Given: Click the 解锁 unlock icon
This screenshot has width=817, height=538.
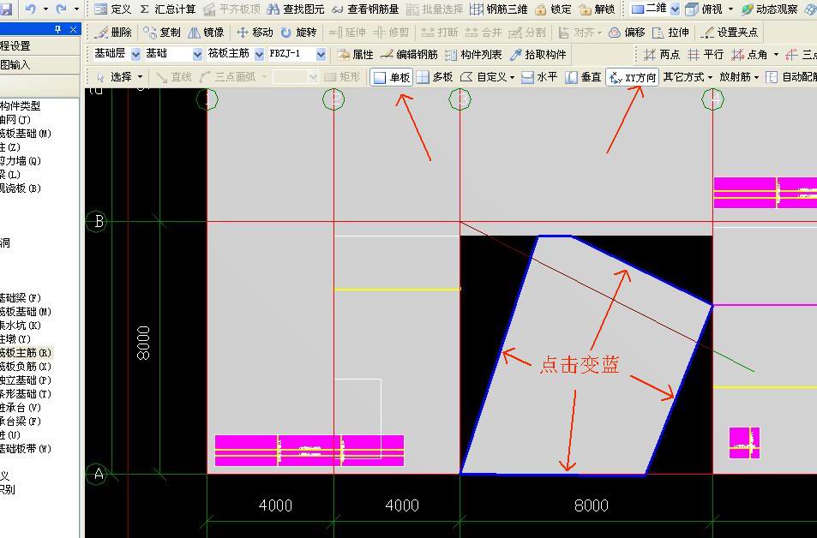Looking at the screenshot, I should 598,9.
